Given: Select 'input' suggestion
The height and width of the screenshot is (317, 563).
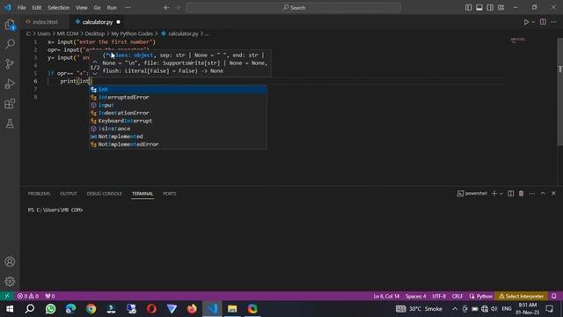Looking at the screenshot, I should [x=178, y=106].
